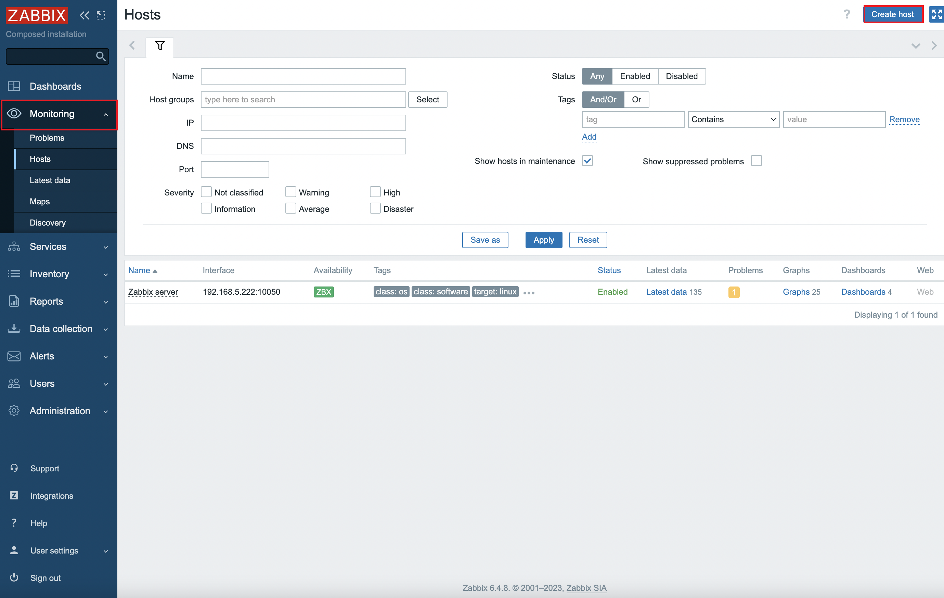Open Latest data under Monitoring
The image size is (944, 598).
pyautogui.click(x=65, y=180)
